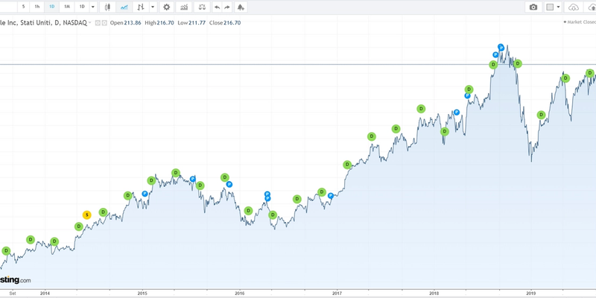Viewport: 596px width, 298px height.
Task: Click the second small icon beside the NASDAQ title
Action: click(104, 23)
